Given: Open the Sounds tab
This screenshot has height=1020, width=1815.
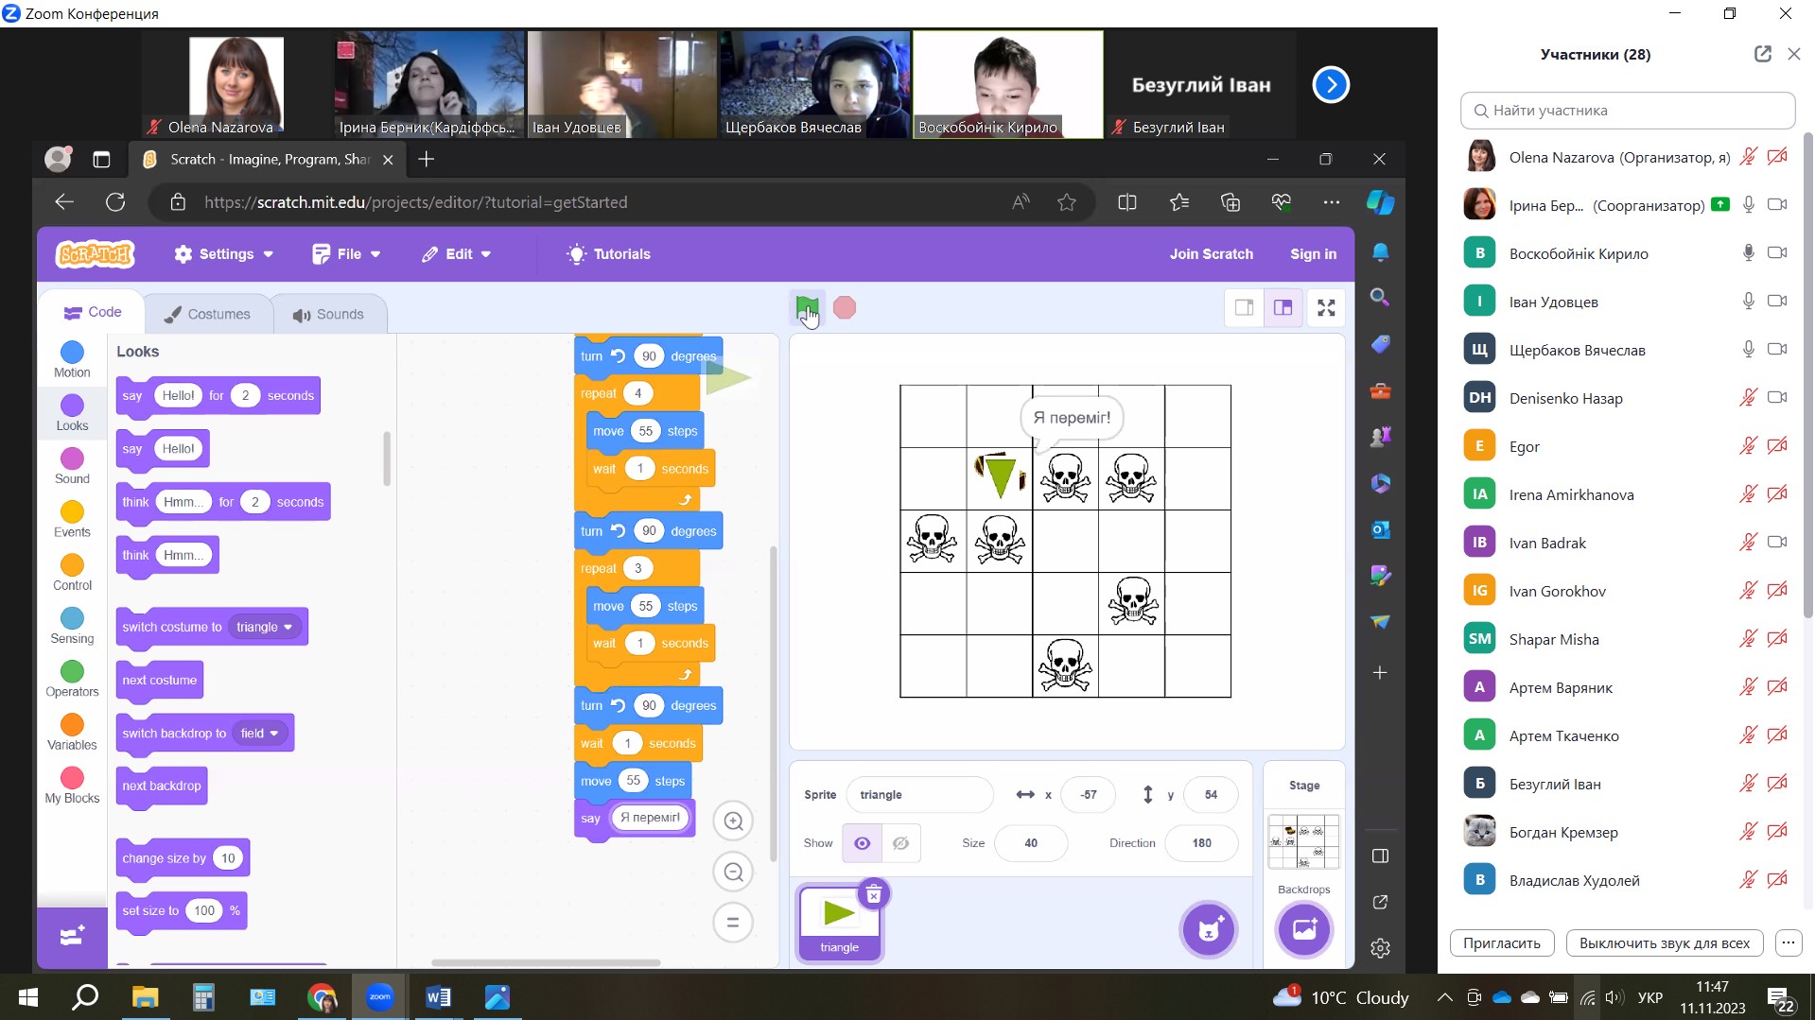Looking at the screenshot, I should point(328,314).
